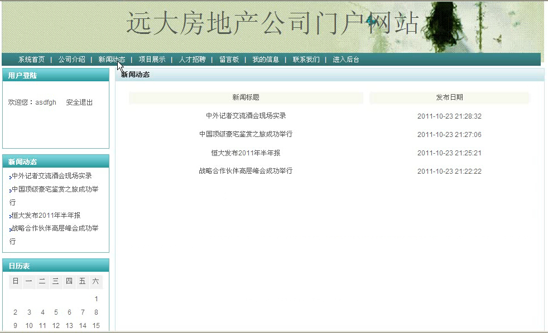The image size is (548, 333).
Task: Select calendar day 8
Action: click(96, 312)
